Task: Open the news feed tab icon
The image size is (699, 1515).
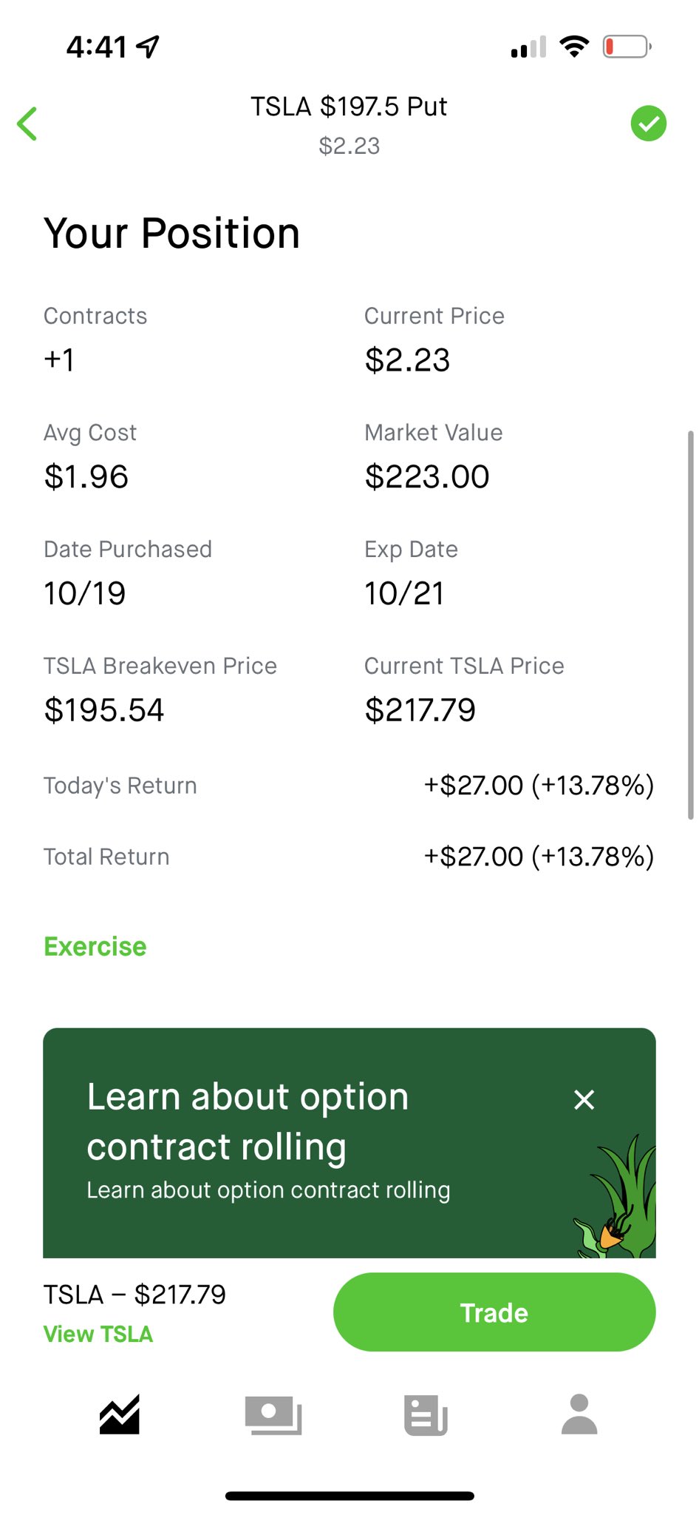Action: pos(426,1414)
